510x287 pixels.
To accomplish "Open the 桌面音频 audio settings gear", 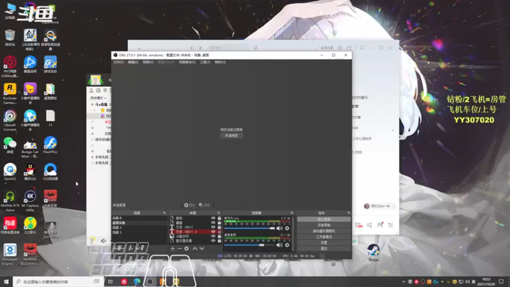I will (287, 245).
